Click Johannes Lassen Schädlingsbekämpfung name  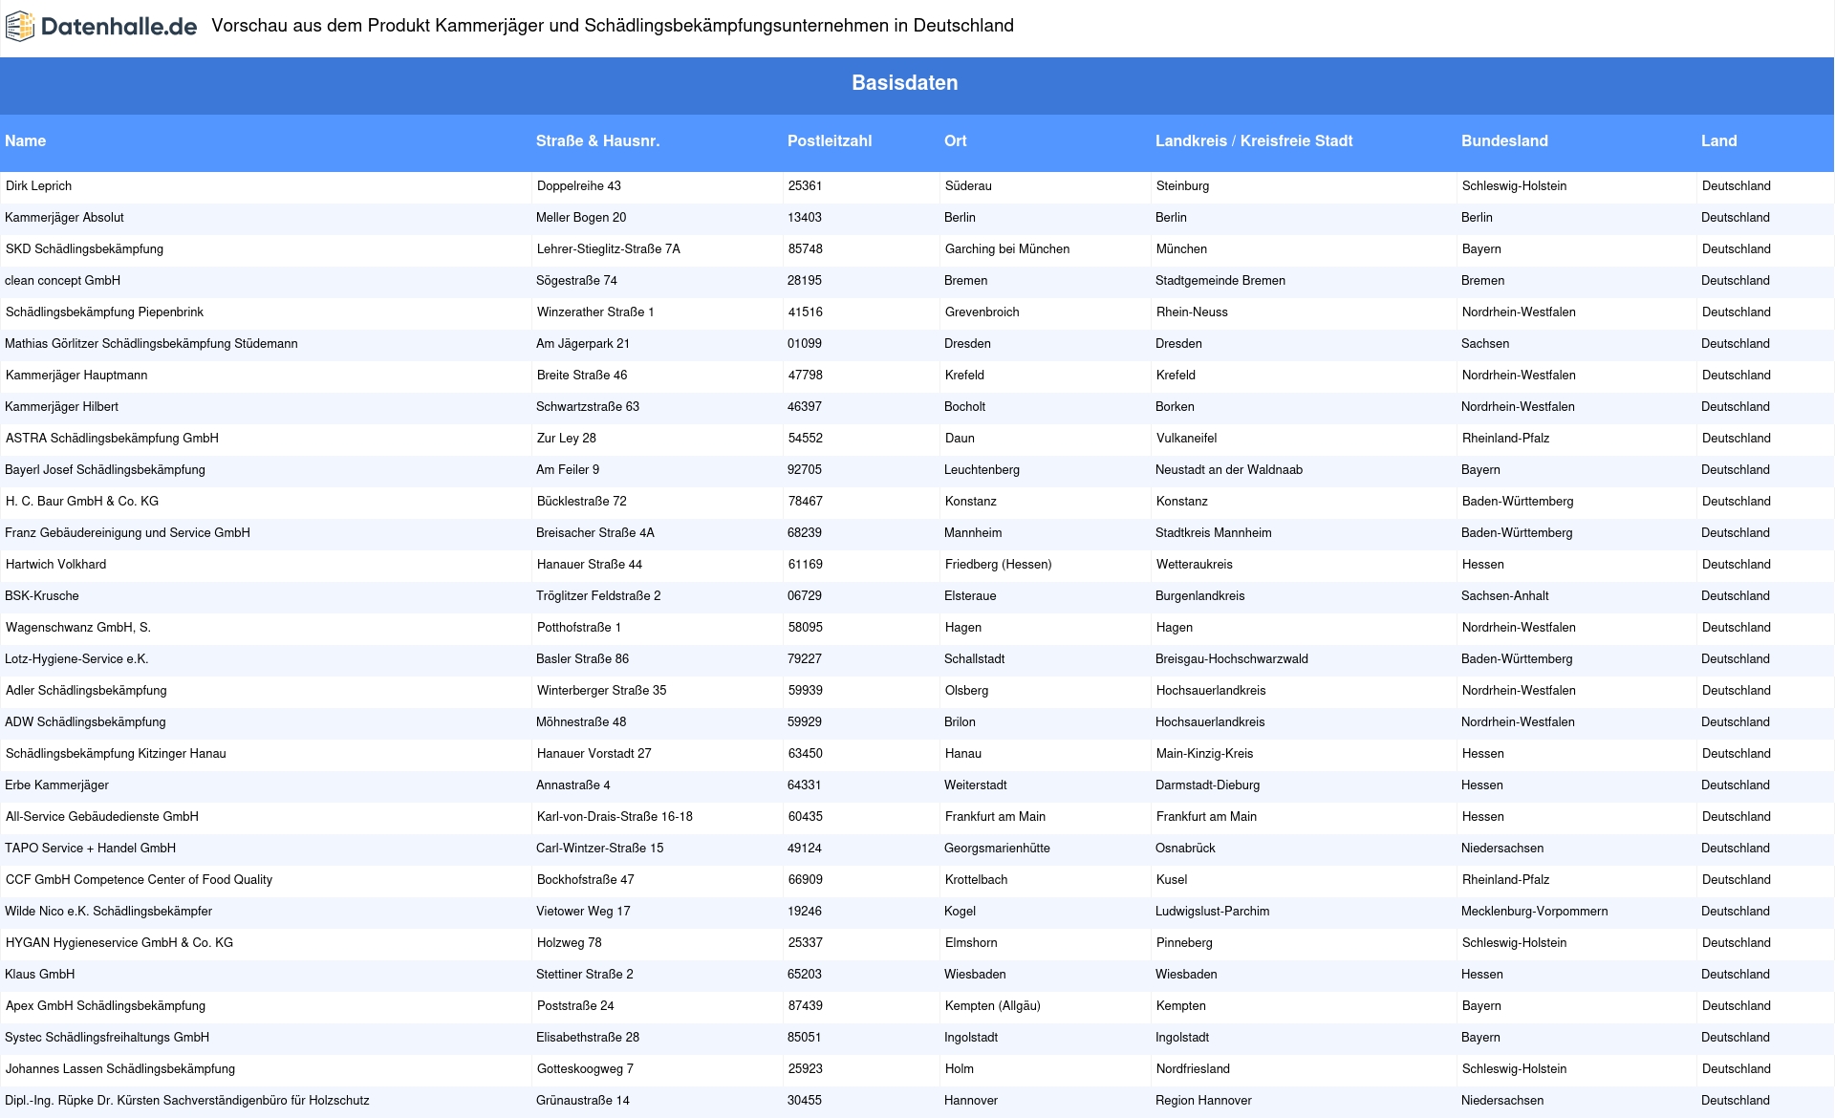[x=120, y=1069]
